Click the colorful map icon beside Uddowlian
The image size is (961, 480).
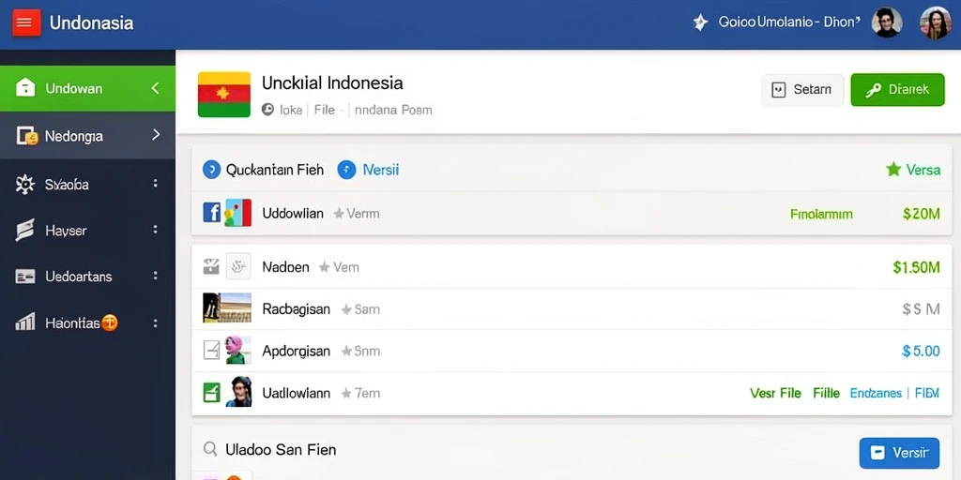[x=237, y=213]
